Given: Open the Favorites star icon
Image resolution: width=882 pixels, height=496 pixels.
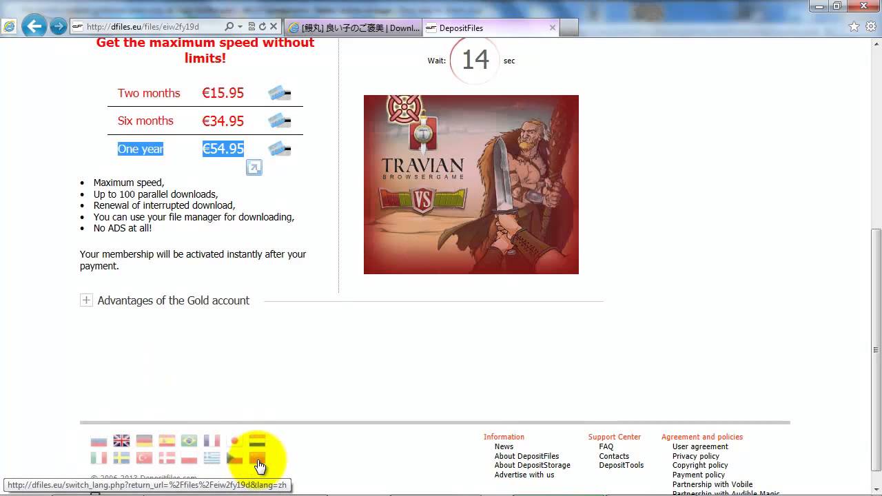Looking at the screenshot, I should 854,27.
